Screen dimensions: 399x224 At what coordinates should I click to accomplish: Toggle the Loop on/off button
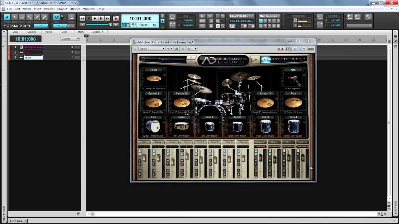(x=172, y=17)
